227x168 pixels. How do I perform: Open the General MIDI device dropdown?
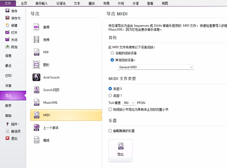pyautogui.click(x=156, y=67)
